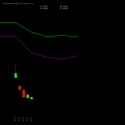Image resolution: width=125 pixels, height=125 pixels.
Task: Click the low value L: 10.60
Action: pos(64,8)
